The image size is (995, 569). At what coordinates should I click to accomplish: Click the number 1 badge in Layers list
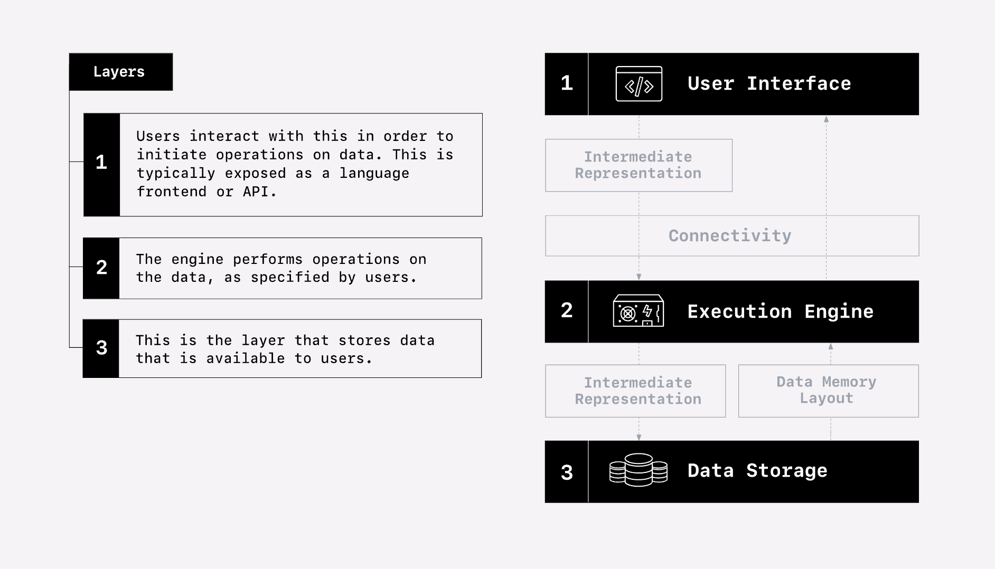click(x=101, y=164)
